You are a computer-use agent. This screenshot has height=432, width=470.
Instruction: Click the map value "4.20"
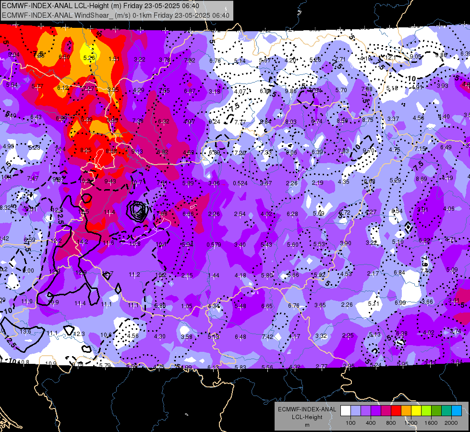pos(290,60)
